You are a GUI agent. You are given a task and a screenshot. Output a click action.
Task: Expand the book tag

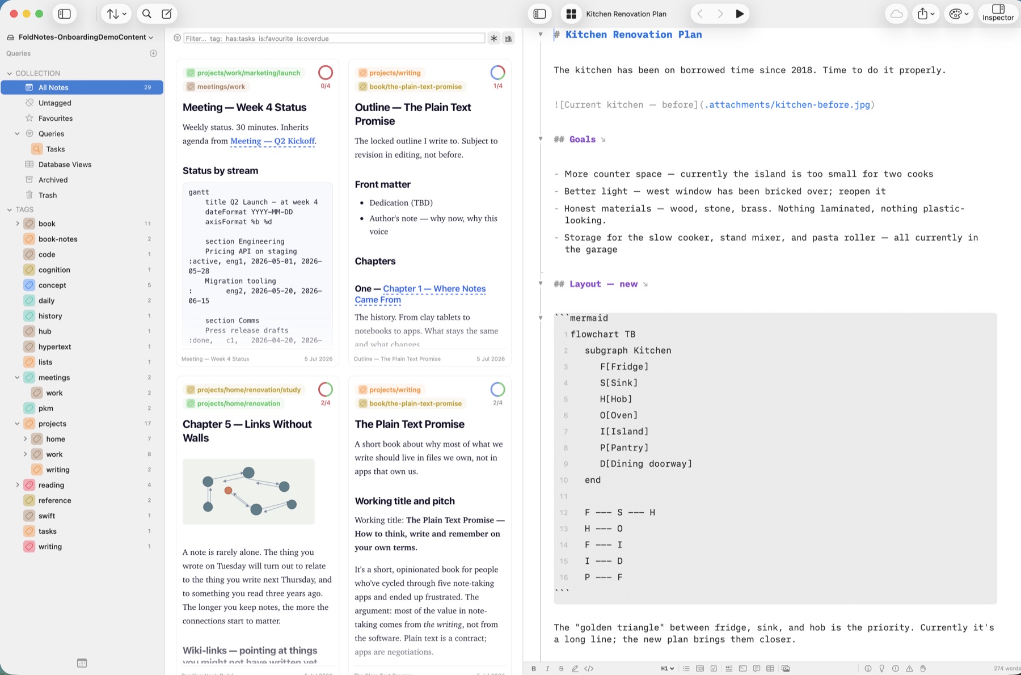point(17,223)
